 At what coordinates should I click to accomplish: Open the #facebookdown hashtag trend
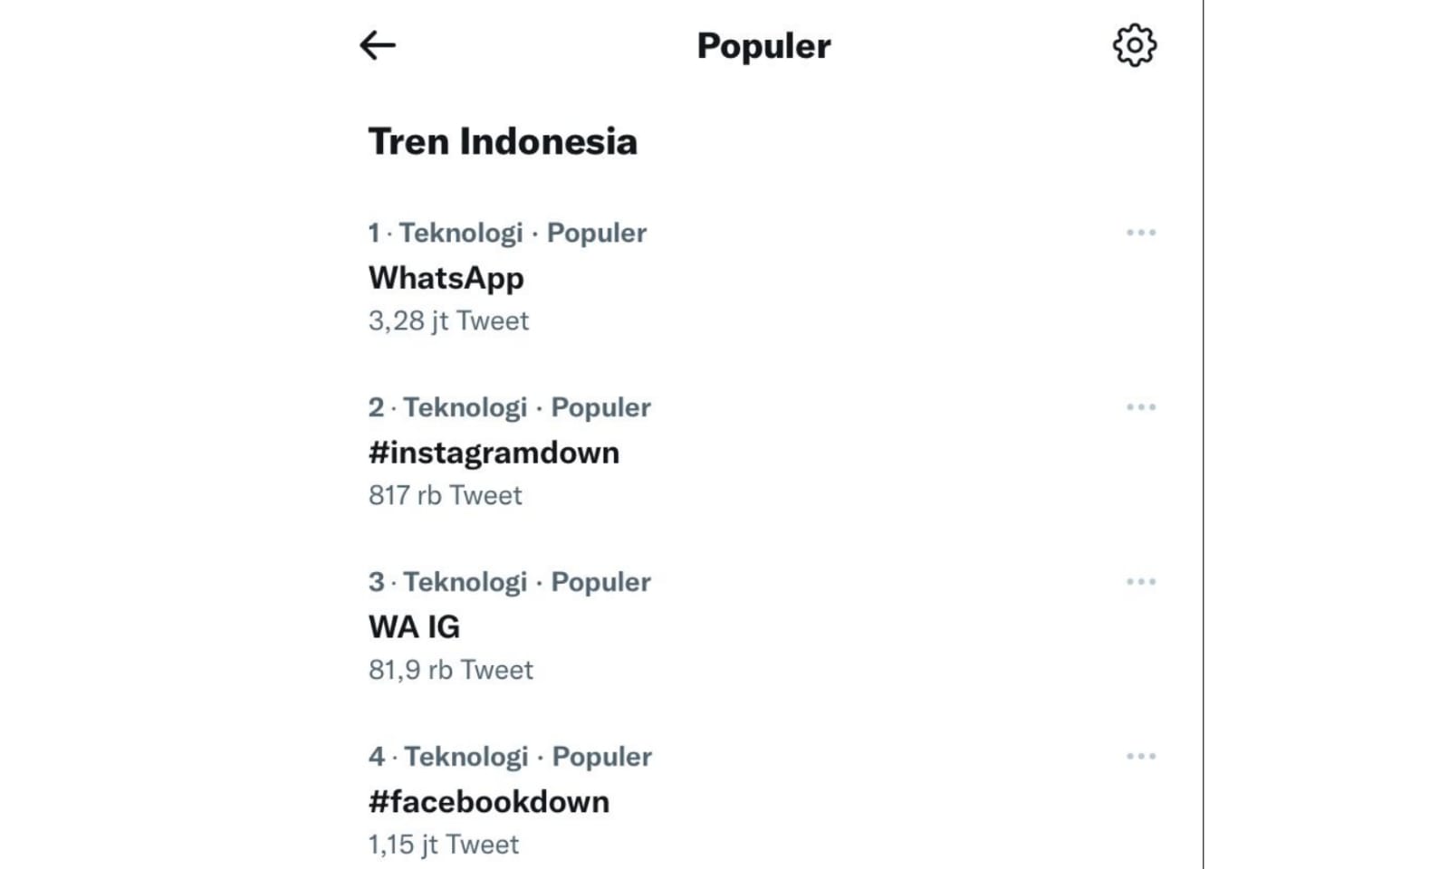tap(488, 802)
